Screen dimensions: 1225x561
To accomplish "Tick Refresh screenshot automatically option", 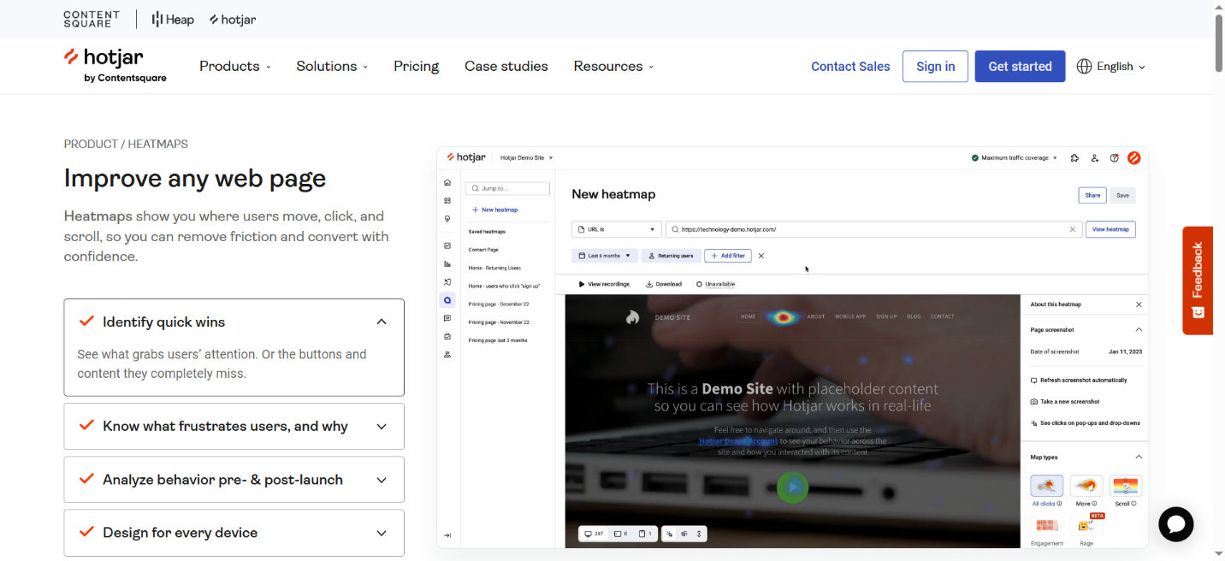I will pos(1034,381).
